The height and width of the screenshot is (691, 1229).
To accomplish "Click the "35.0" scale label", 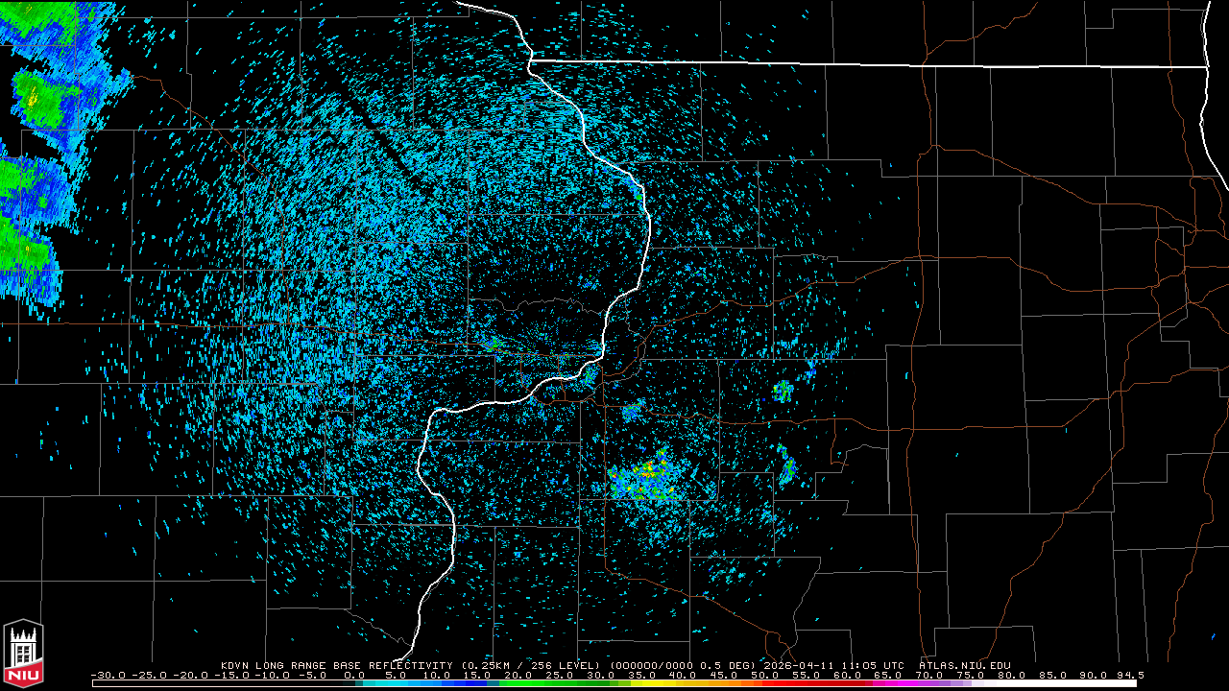I will click(x=642, y=676).
